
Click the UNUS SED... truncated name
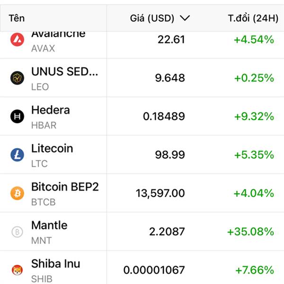(x=65, y=71)
